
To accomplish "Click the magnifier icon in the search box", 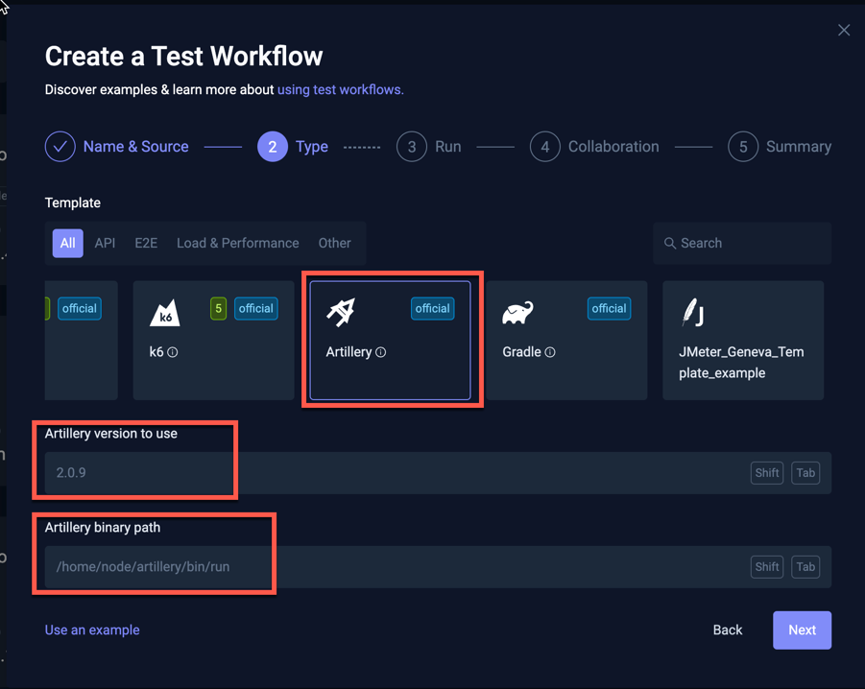I will click(671, 243).
